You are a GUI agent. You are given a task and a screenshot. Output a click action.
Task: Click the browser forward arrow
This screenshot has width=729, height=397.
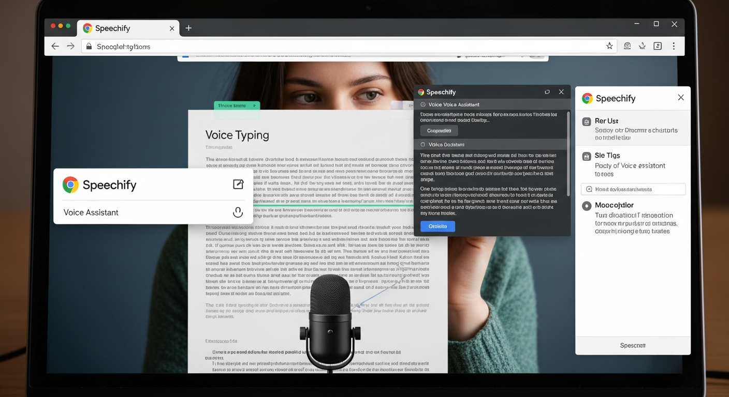[x=71, y=46]
